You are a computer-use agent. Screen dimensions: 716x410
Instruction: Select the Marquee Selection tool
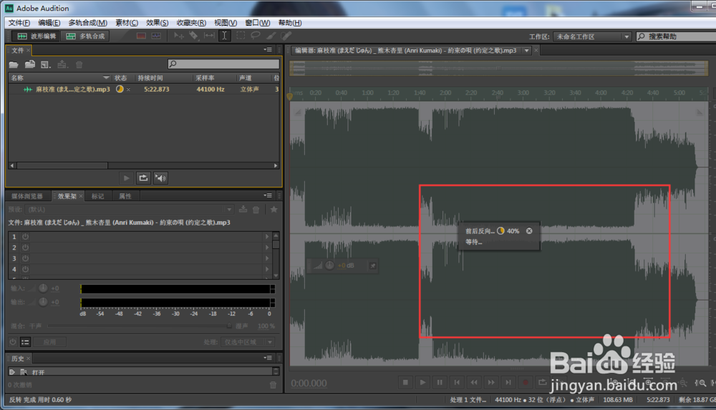click(x=240, y=36)
